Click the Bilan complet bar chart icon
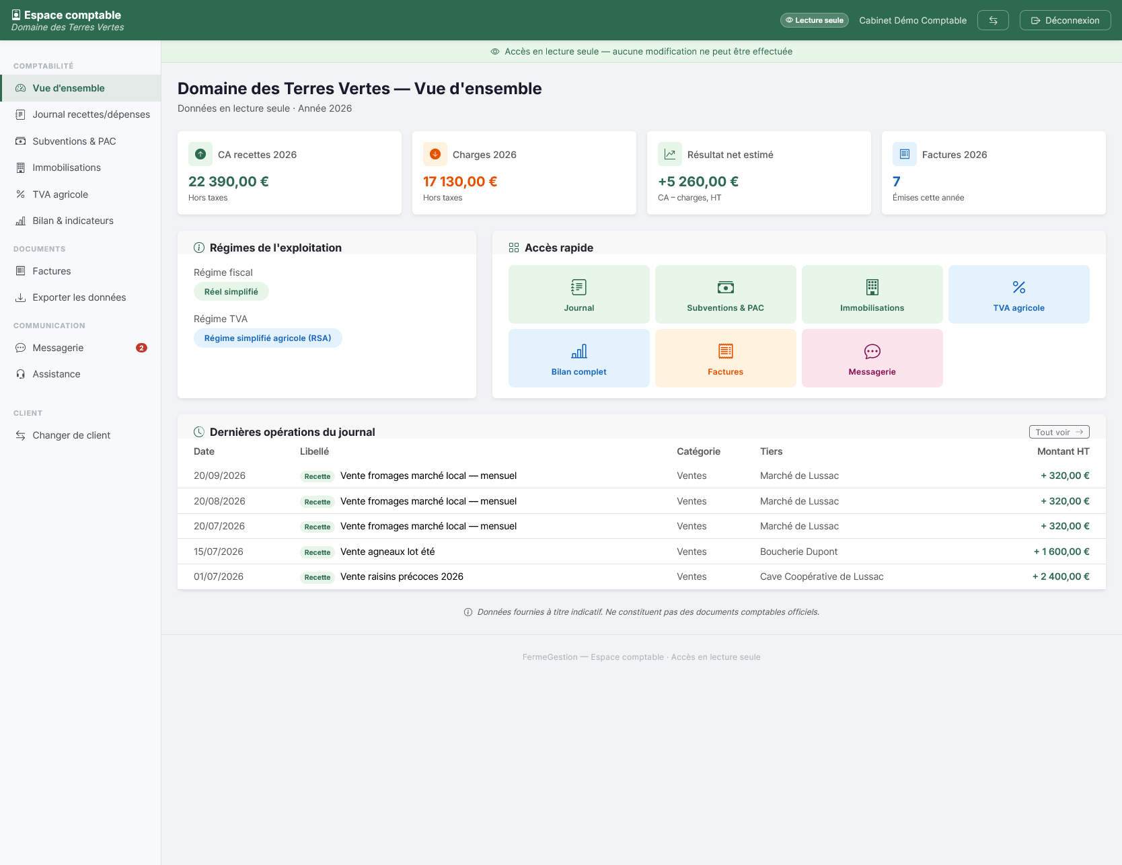 (x=579, y=351)
